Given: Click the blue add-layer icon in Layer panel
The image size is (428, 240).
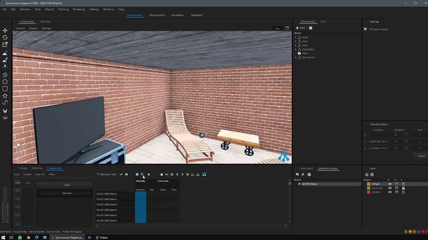Looking at the screenshot, I should [367, 175].
